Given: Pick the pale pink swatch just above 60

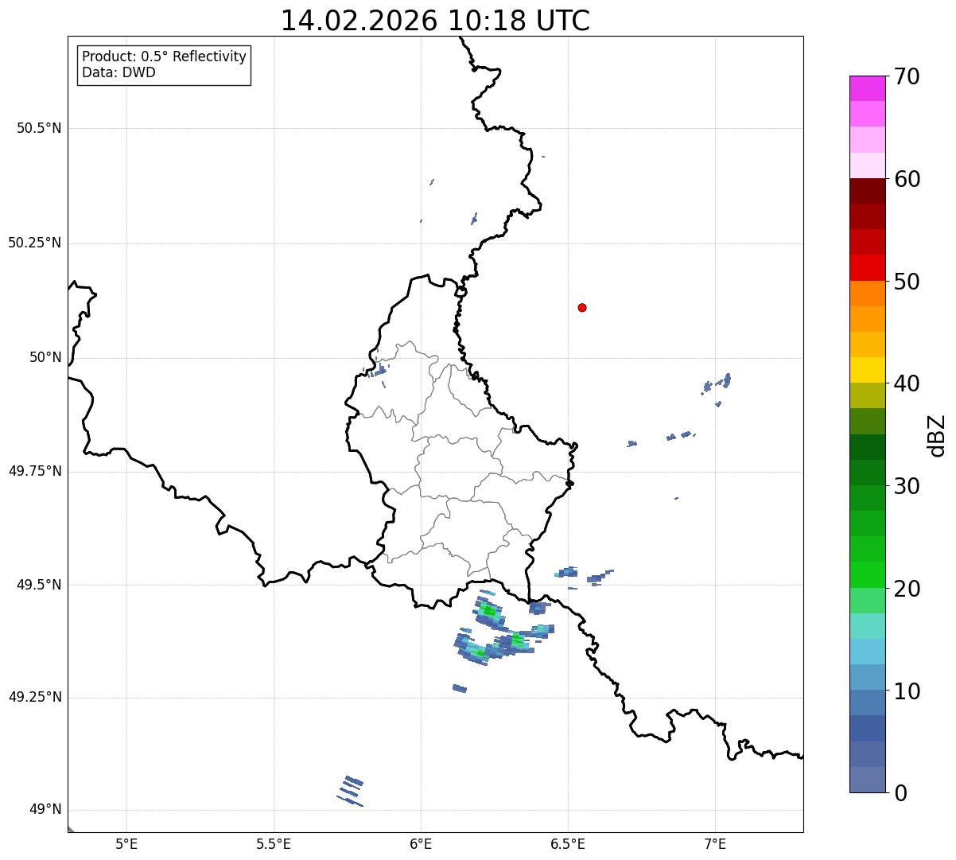Looking at the screenshot, I should coord(867,165).
